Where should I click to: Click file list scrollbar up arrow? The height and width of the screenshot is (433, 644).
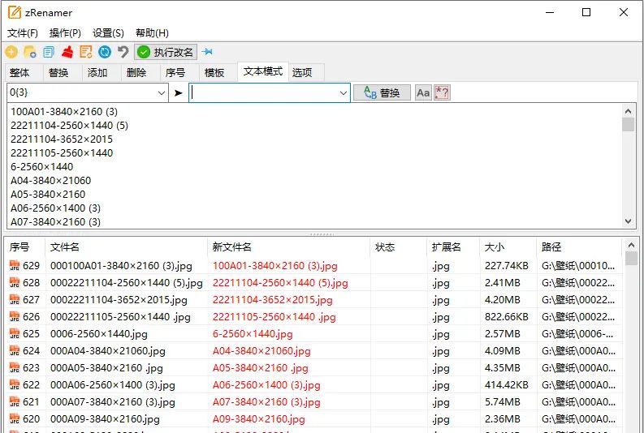[631, 245]
